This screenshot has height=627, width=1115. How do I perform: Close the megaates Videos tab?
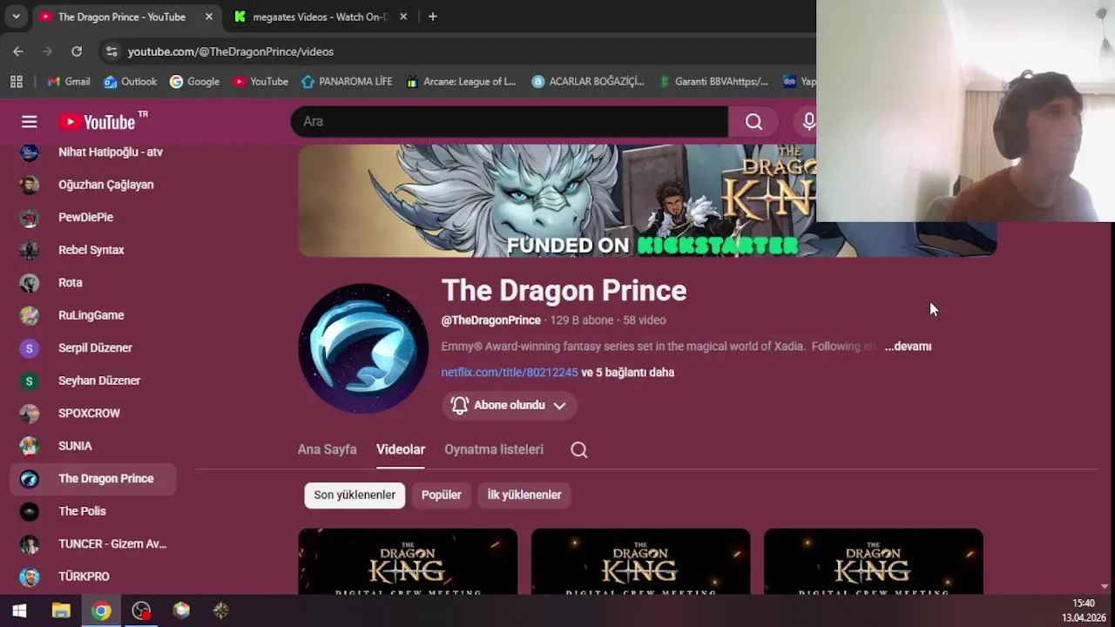tap(402, 17)
